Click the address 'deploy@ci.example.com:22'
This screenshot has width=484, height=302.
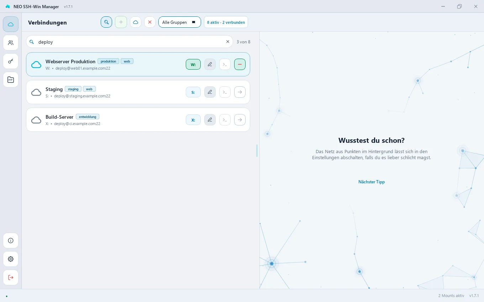pyautogui.click(x=77, y=124)
